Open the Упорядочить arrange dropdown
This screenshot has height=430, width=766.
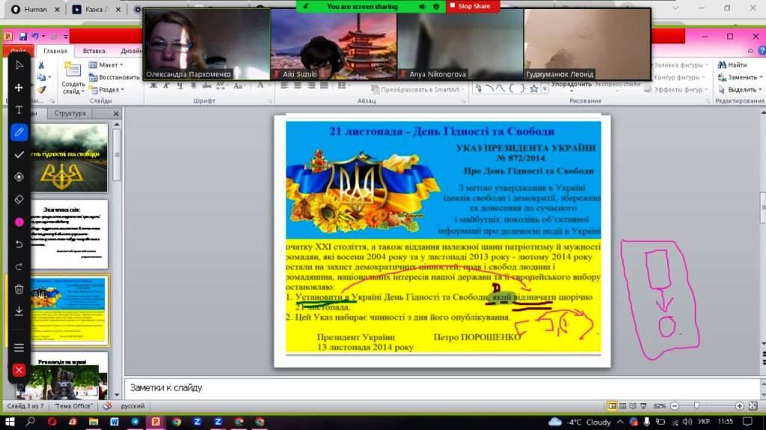(571, 85)
